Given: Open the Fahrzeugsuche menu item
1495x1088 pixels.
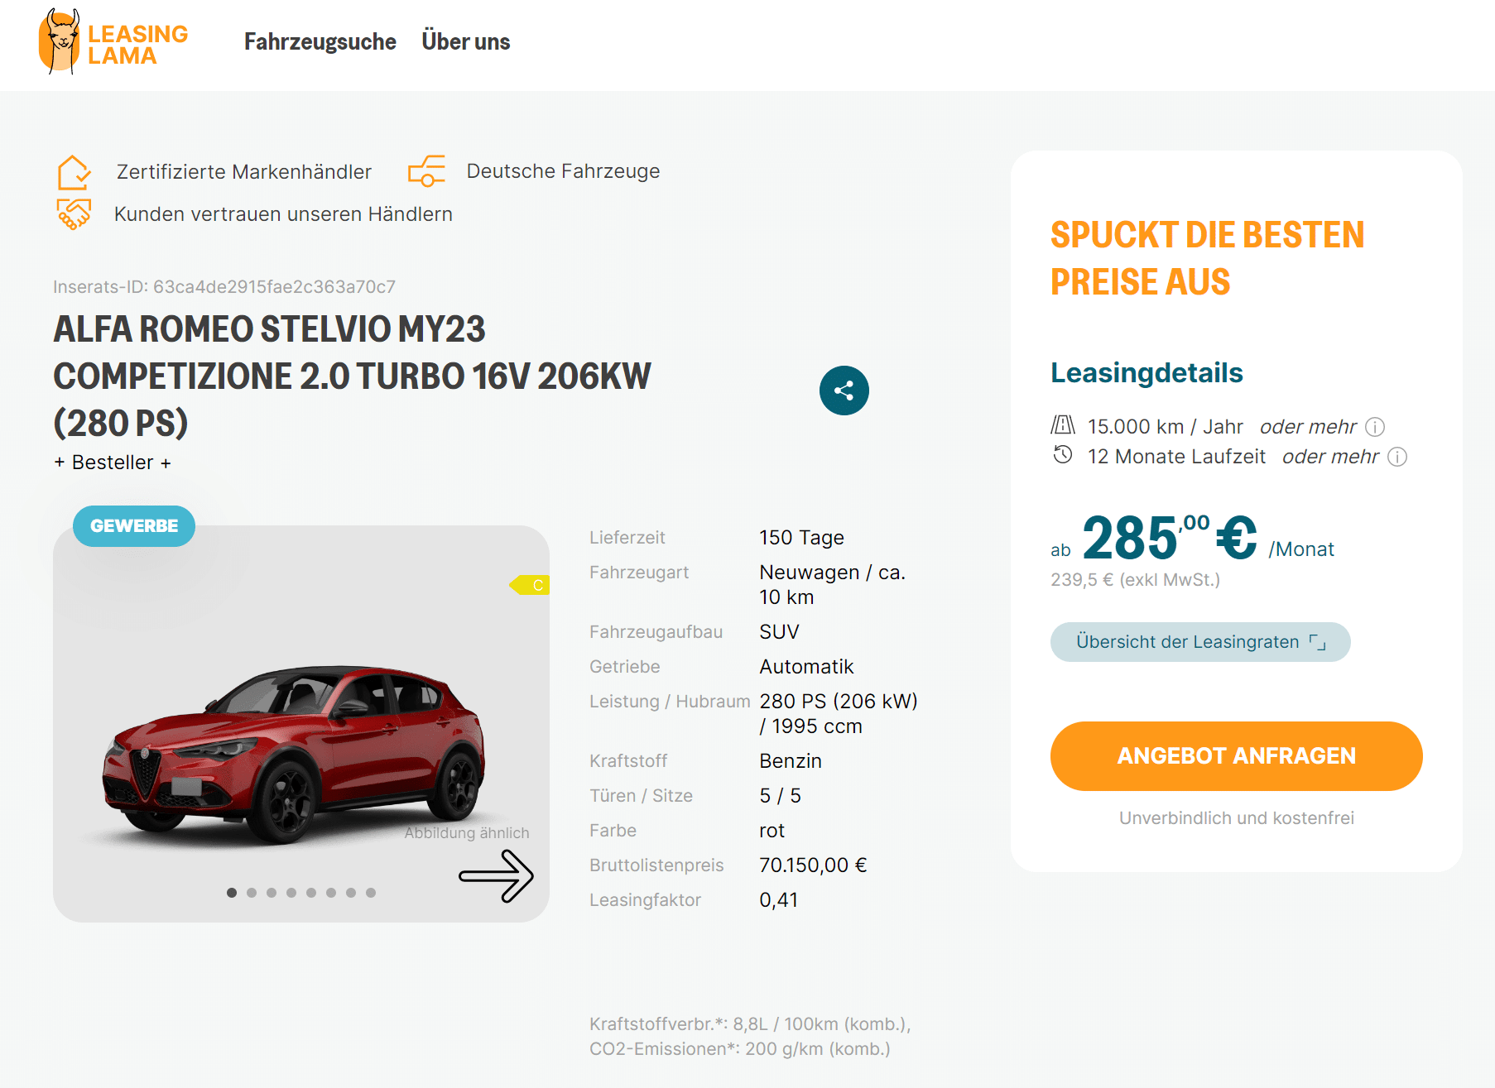Looking at the screenshot, I should pos(320,41).
